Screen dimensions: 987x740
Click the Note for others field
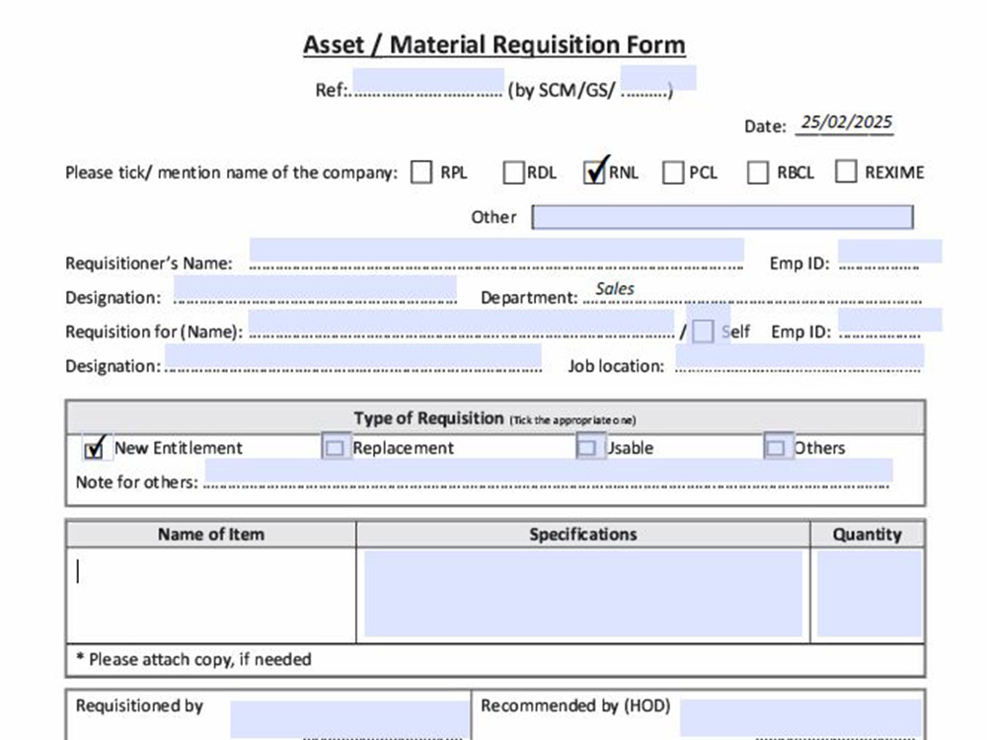(x=549, y=472)
